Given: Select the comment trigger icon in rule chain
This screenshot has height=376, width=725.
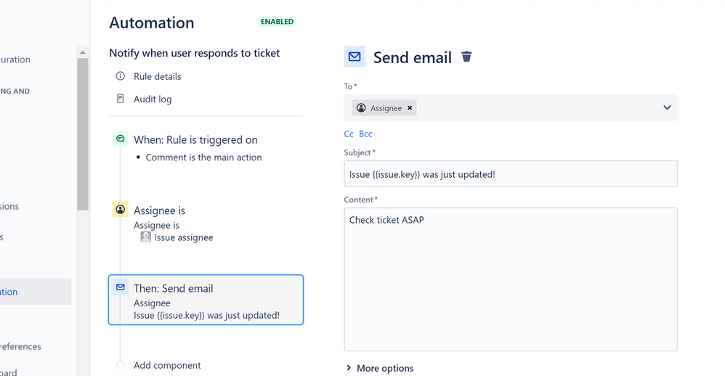Looking at the screenshot, I should point(120,139).
